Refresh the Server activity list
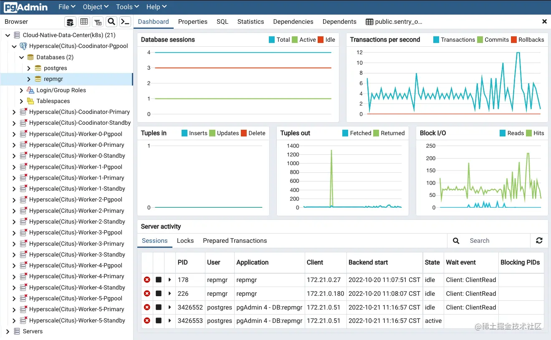The width and height of the screenshot is (551, 340). [x=539, y=241]
